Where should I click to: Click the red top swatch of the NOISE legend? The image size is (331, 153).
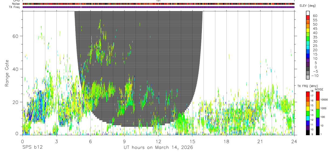coord(318,96)
